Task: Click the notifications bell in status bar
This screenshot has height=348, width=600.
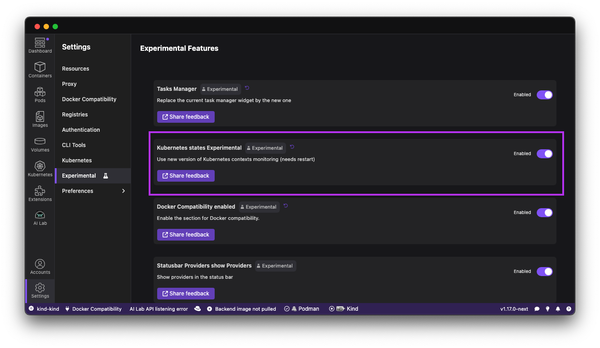Action: 558,309
